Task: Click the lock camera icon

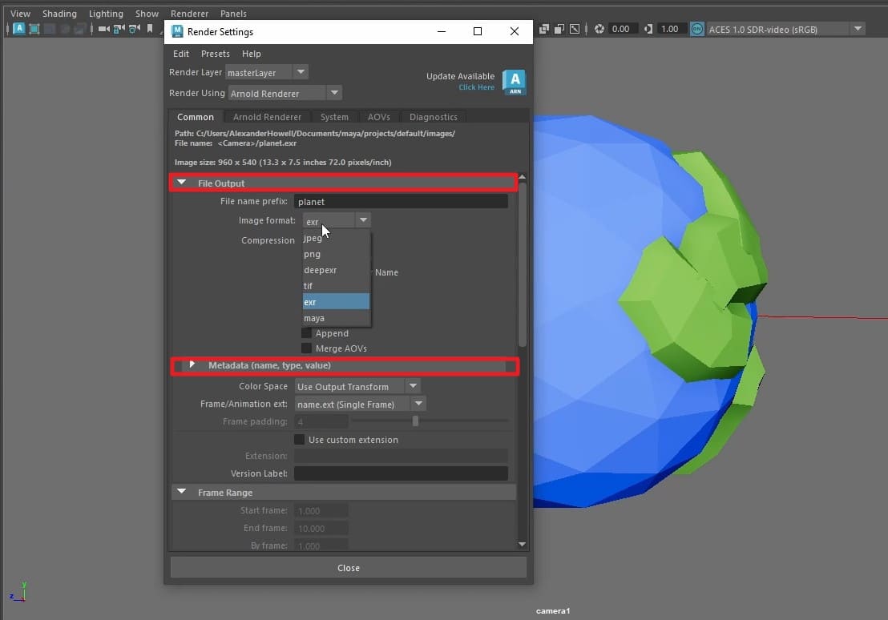Action: point(118,29)
